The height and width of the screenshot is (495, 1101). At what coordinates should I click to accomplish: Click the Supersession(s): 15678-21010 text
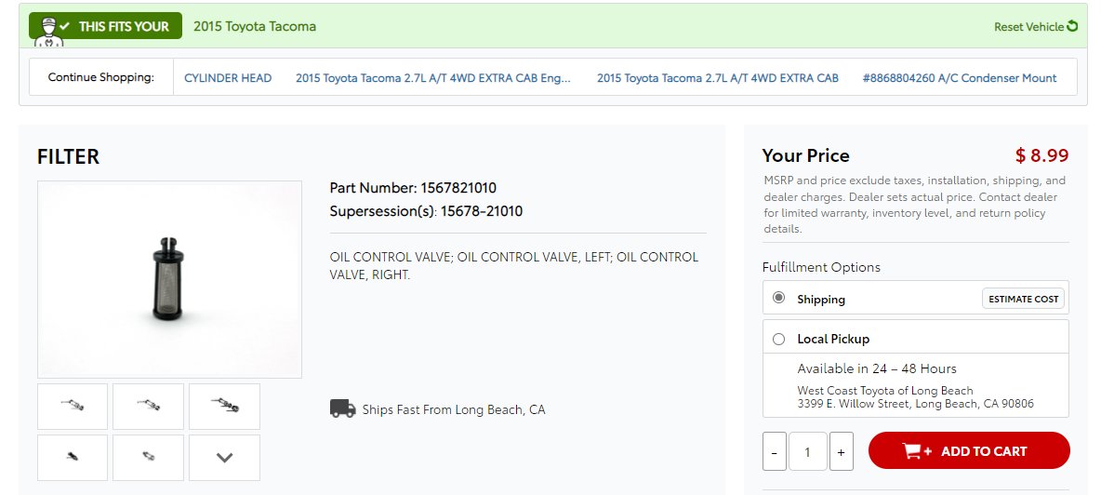[426, 210]
